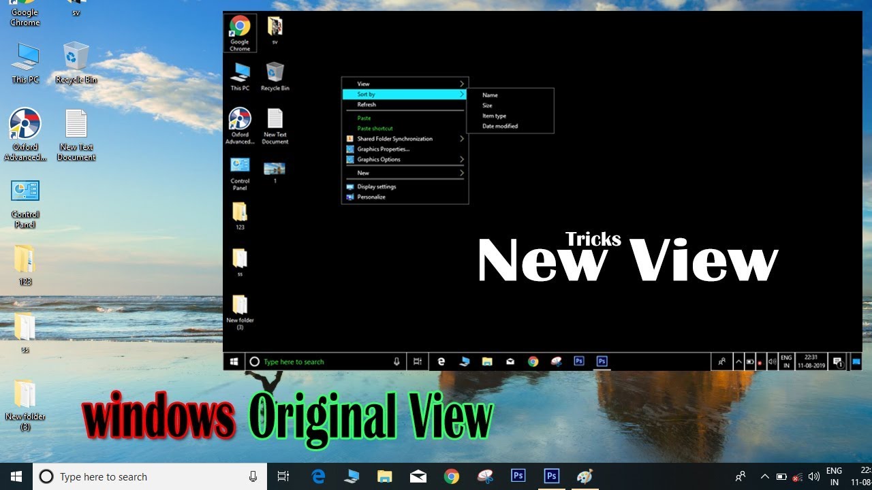The width and height of the screenshot is (872, 490).
Task: Expand Graphics Options submenu
Action: pos(405,159)
